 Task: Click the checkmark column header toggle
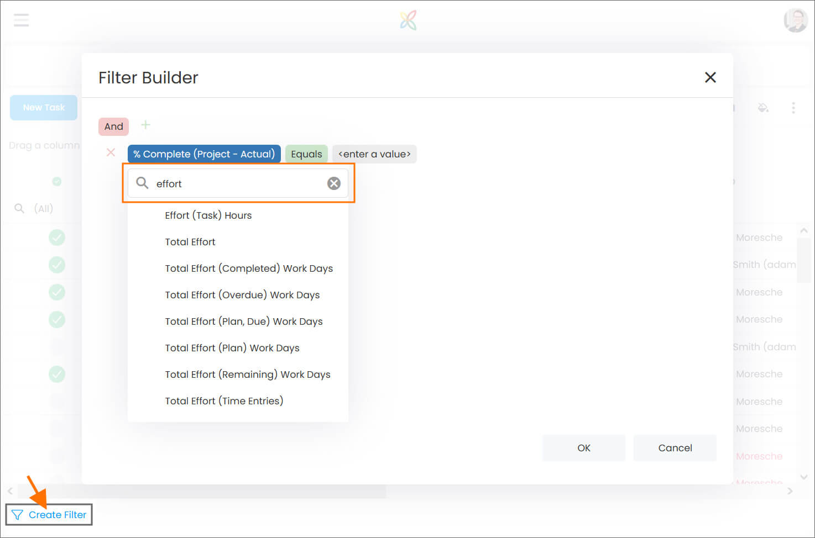(57, 181)
